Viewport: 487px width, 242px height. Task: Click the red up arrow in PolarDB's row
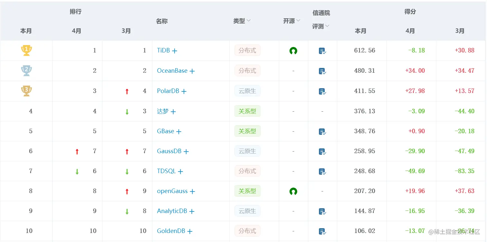[127, 91]
